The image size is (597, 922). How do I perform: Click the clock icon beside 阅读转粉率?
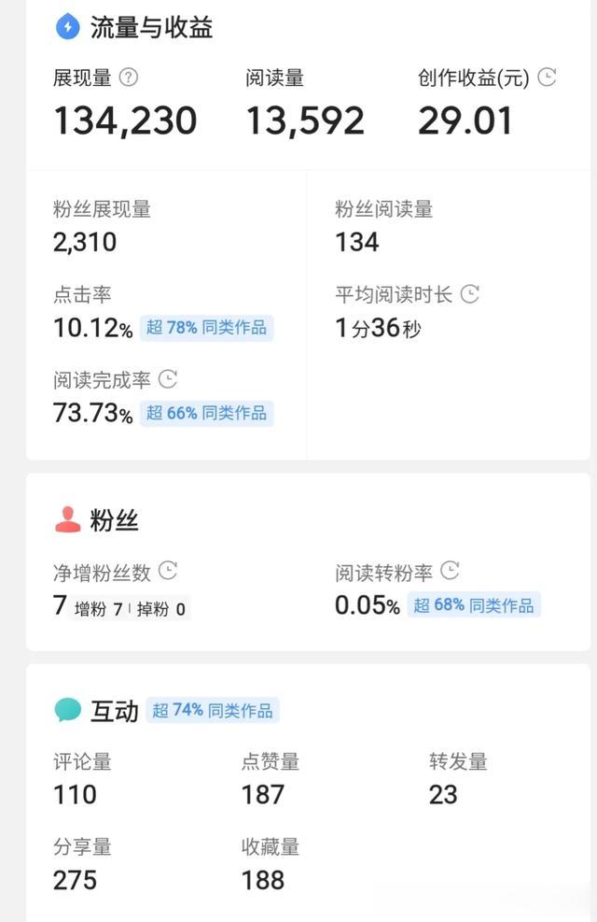pyautogui.click(x=450, y=570)
